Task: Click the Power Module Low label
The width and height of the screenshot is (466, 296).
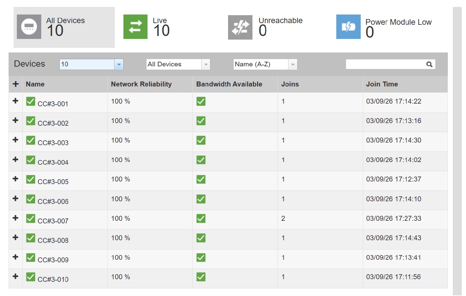Action: click(x=398, y=22)
